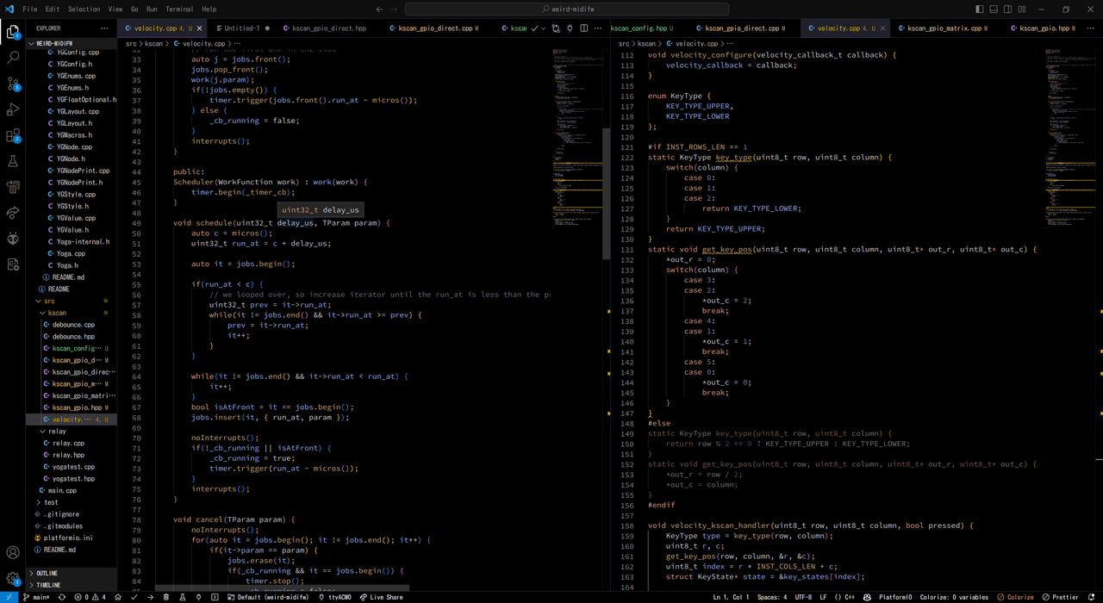Open the Terminal menu
This screenshot has width=1103, height=603.
(x=179, y=9)
